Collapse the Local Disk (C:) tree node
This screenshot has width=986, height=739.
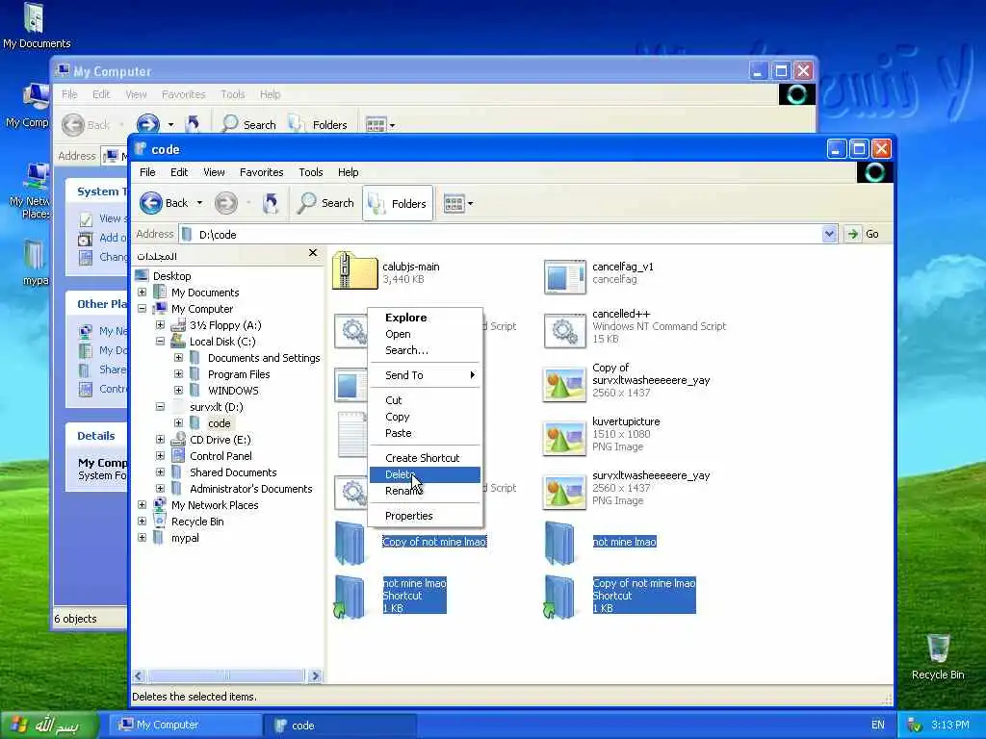point(161,342)
